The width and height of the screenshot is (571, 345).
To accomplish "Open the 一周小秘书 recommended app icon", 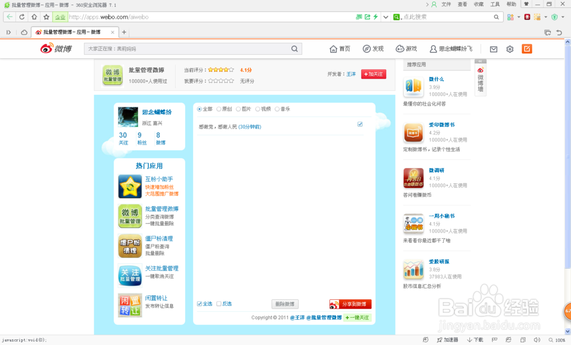I will [413, 223].
